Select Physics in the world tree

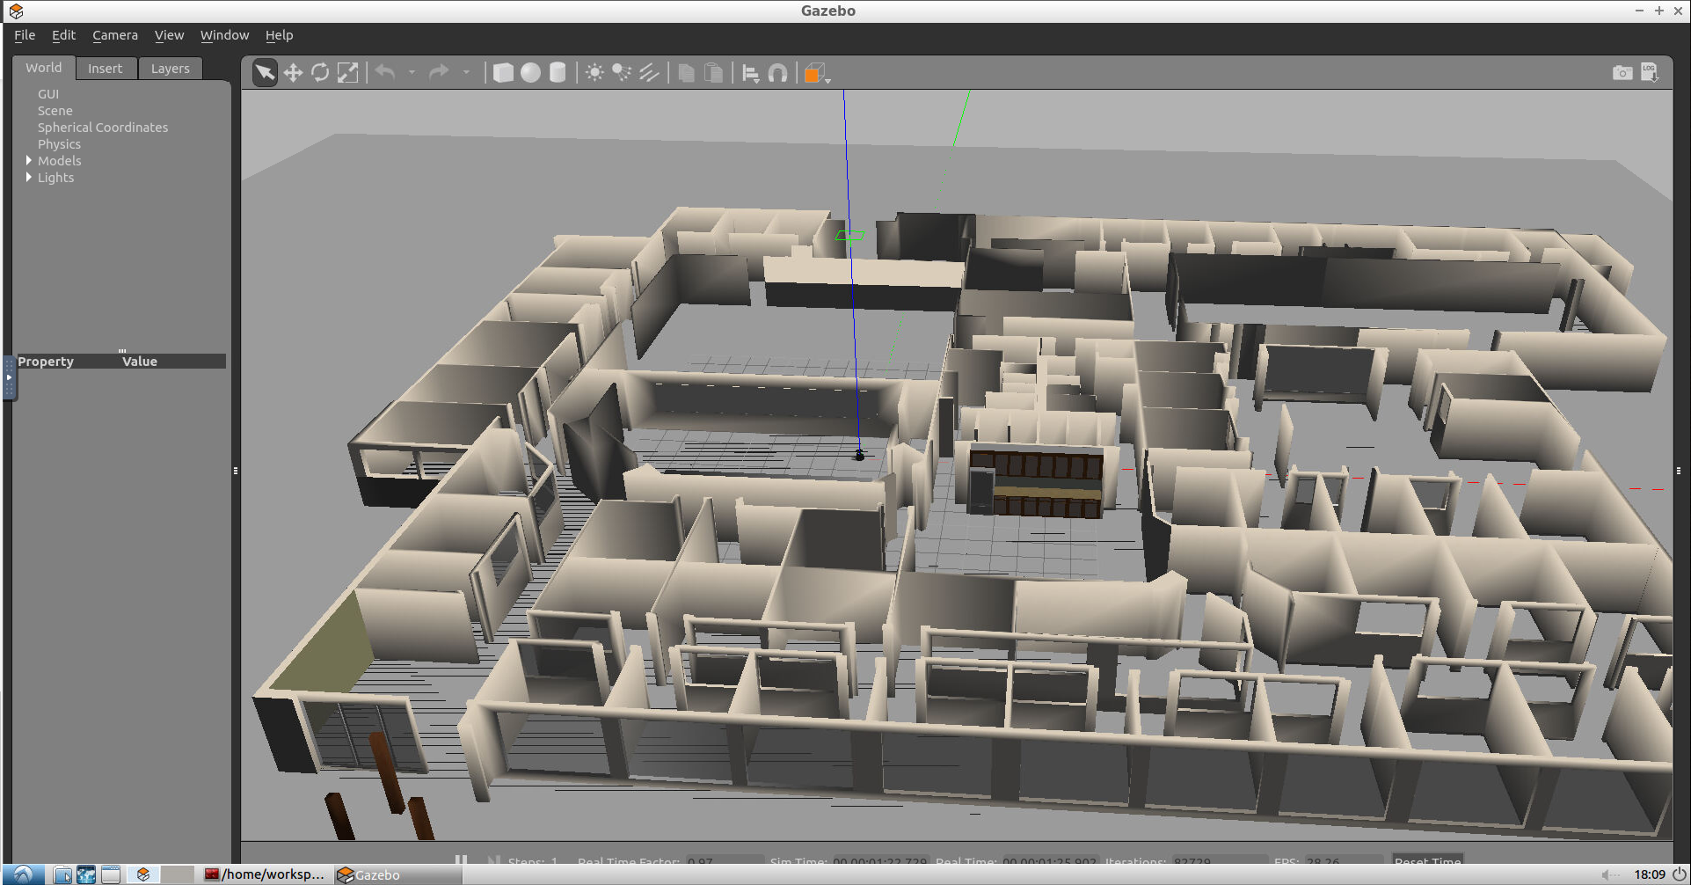[x=59, y=144]
